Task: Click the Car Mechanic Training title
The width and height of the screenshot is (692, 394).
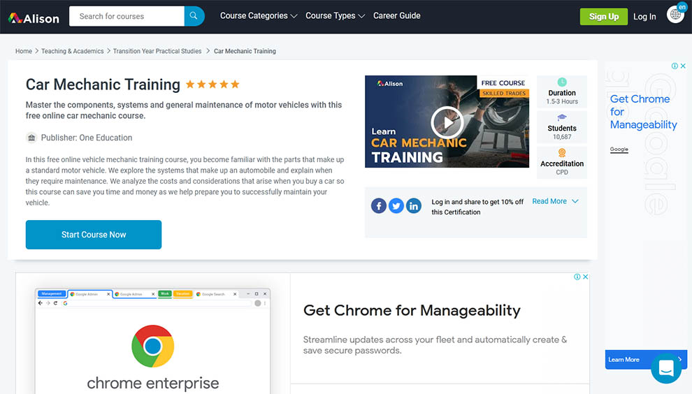Action: coord(103,85)
